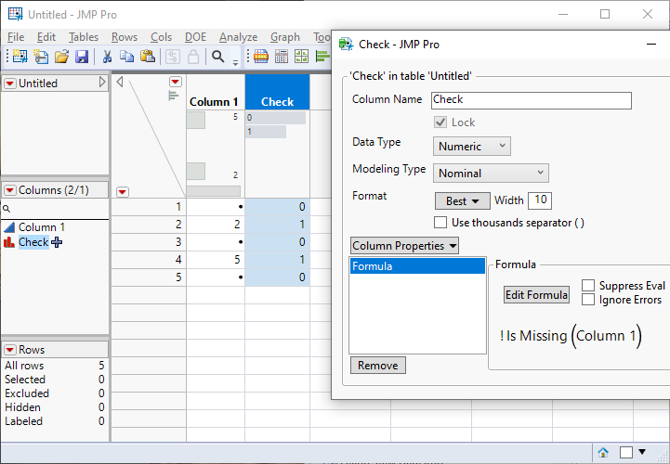Expand the Column Properties dropdown

pyautogui.click(x=404, y=246)
